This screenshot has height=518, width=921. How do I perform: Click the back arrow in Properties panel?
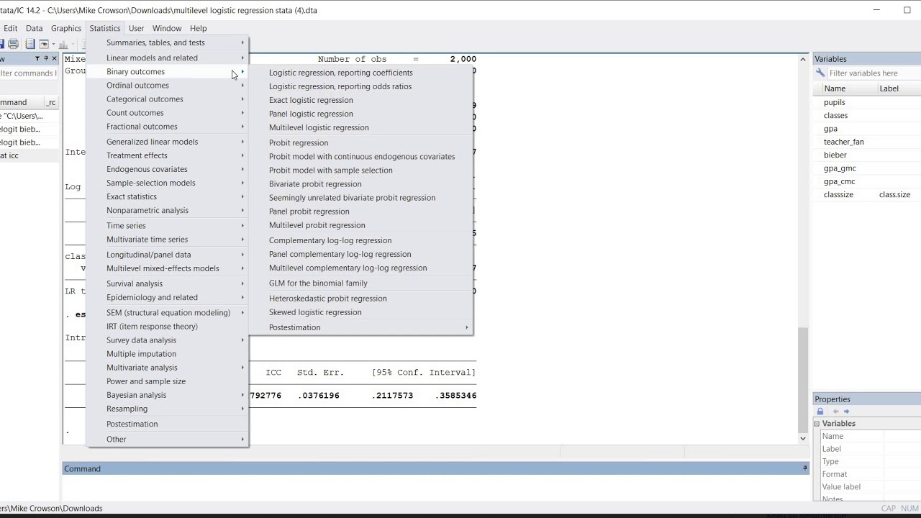835,412
